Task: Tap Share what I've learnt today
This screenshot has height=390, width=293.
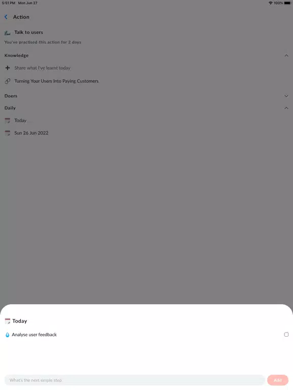Action: (x=42, y=68)
